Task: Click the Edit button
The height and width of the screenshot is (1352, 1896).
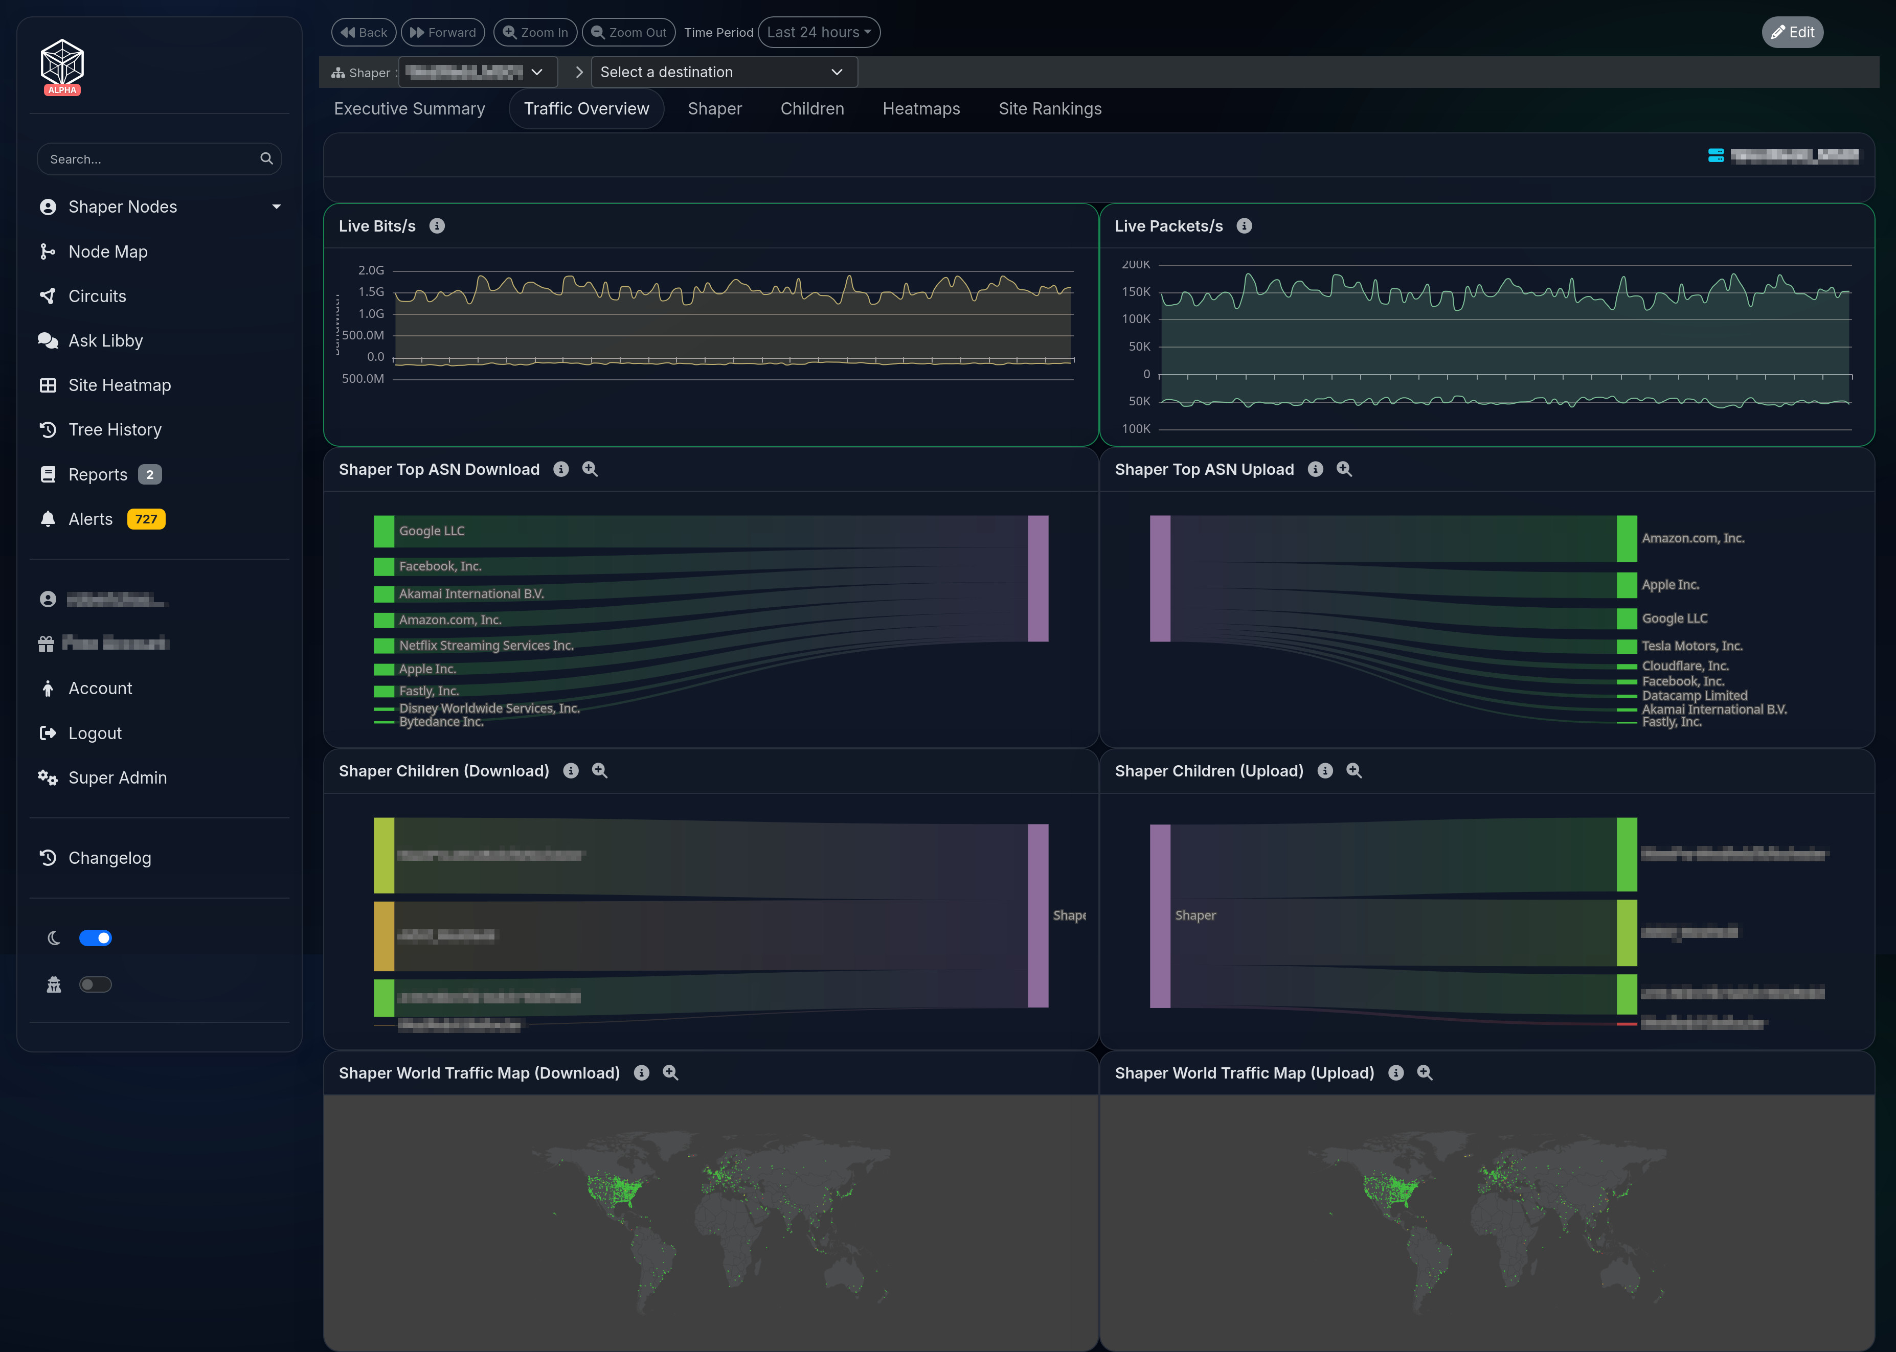Action: (x=1792, y=33)
